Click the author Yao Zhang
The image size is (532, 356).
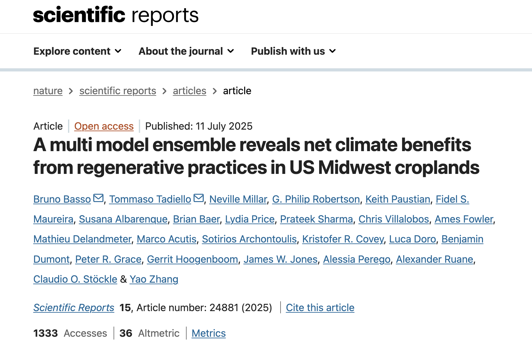[x=154, y=279]
